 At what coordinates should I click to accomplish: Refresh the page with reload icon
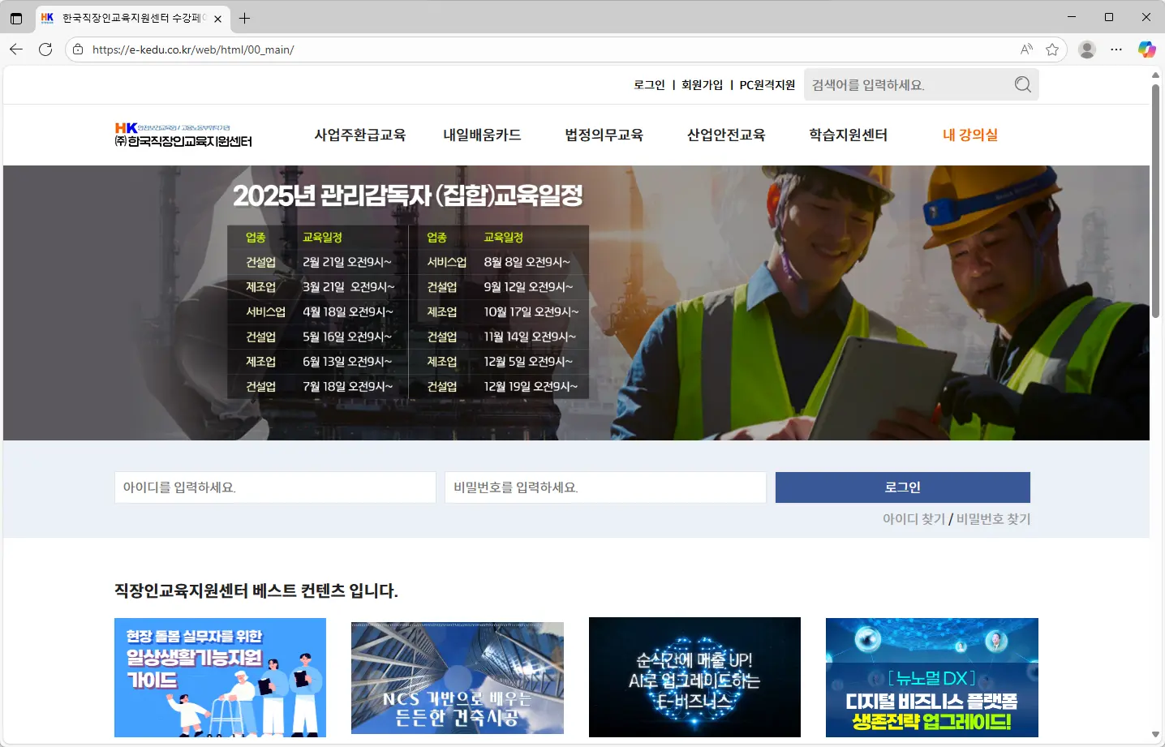[x=45, y=49]
